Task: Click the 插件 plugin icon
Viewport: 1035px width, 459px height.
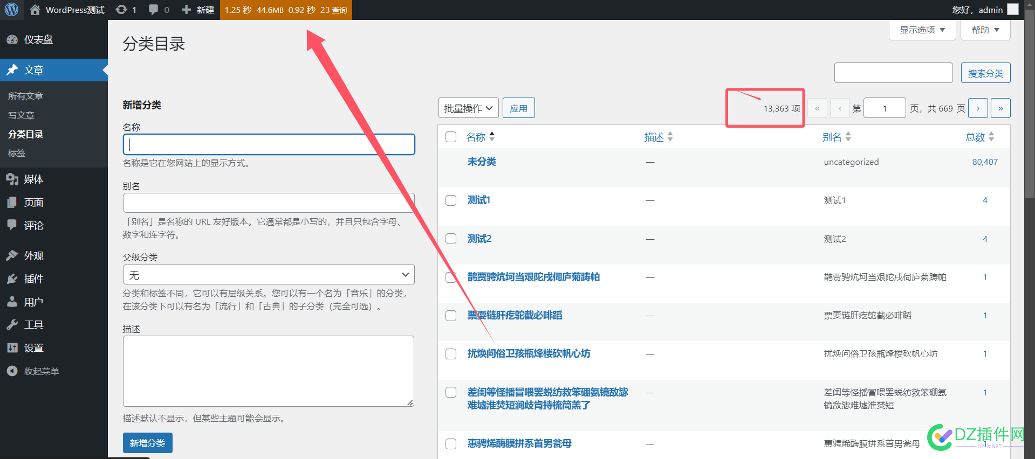Action: pos(12,279)
